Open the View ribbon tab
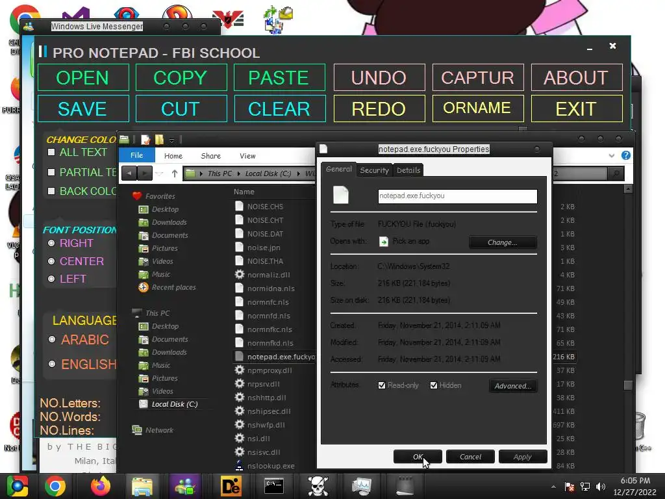This screenshot has width=665, height=499. point(247,156)
